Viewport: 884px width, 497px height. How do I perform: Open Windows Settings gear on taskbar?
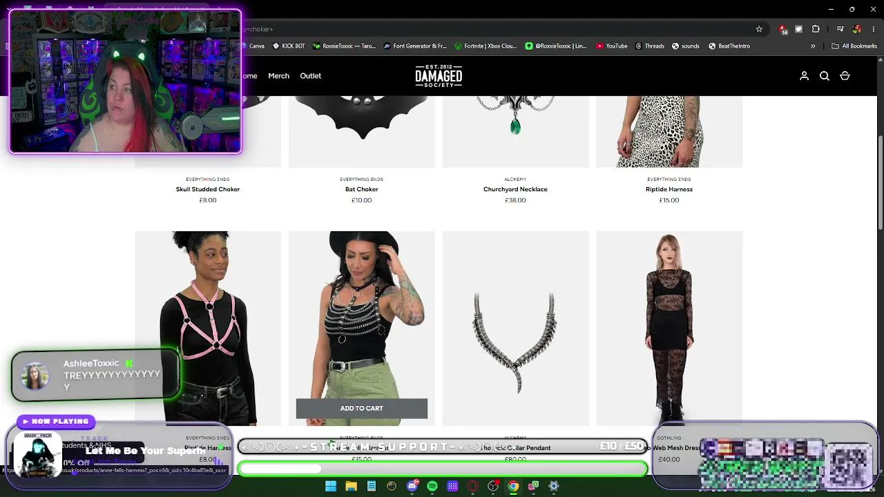pyautogui.click(x=554, y=487)
